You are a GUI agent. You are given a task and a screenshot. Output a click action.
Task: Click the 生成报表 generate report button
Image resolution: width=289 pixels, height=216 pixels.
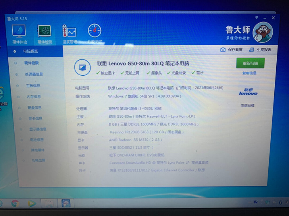click(260, 50)
